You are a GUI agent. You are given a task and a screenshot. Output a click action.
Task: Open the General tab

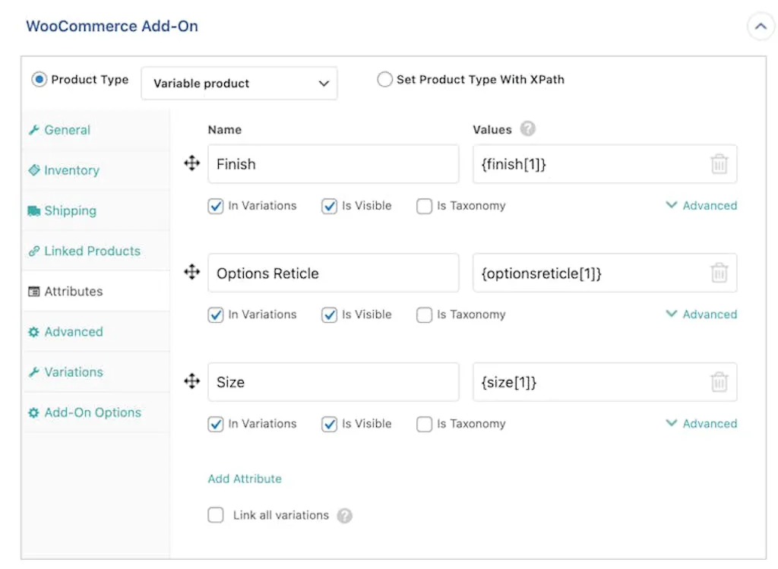point(96,130)
